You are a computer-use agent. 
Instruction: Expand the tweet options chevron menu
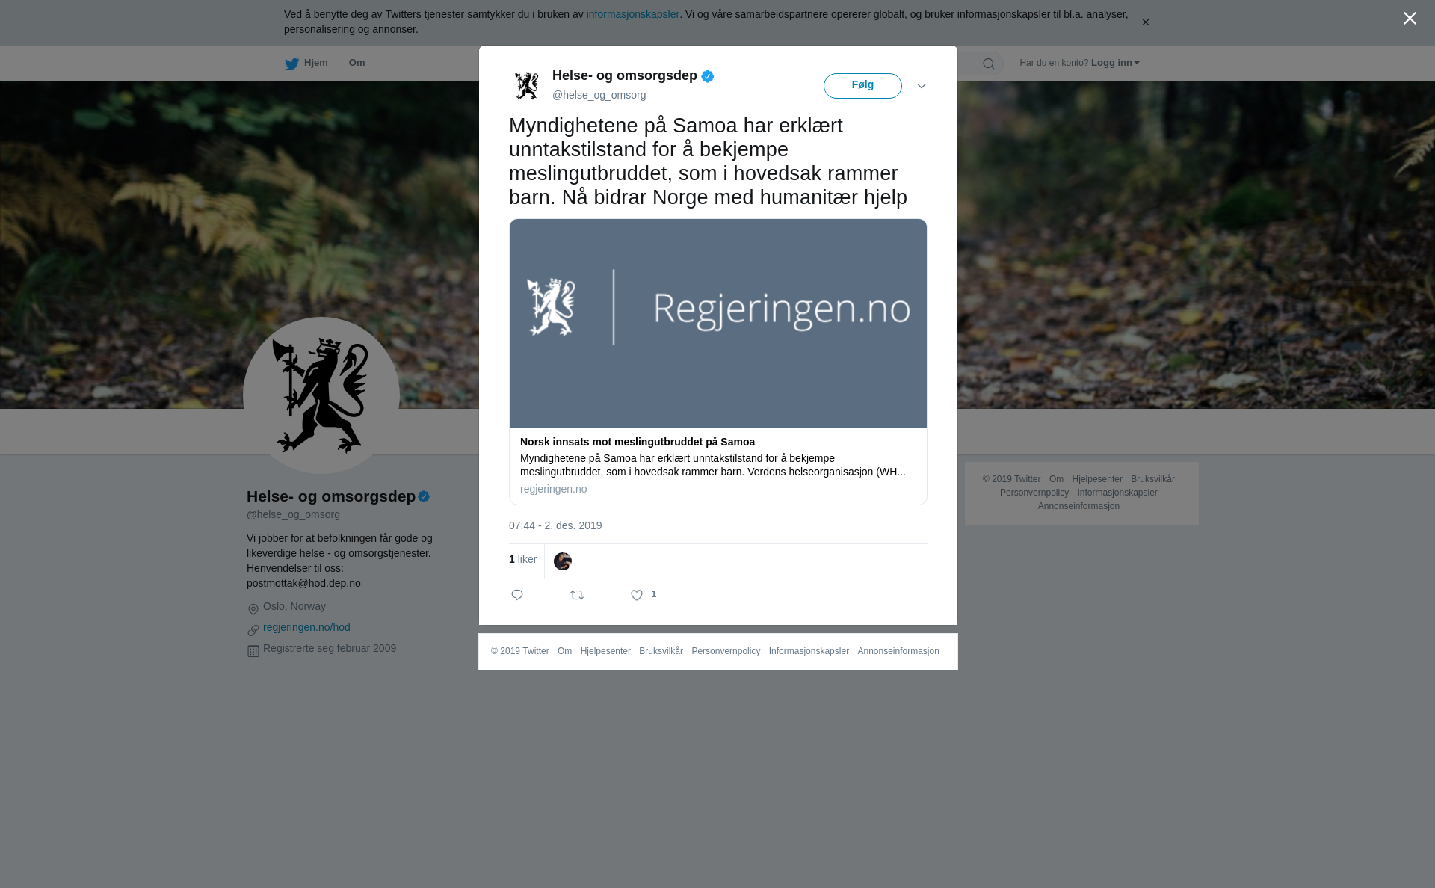coord(922,86)
